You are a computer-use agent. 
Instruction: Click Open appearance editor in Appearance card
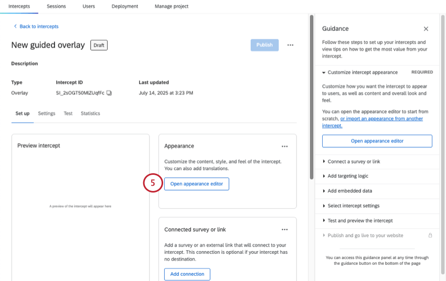coord(197,184)
